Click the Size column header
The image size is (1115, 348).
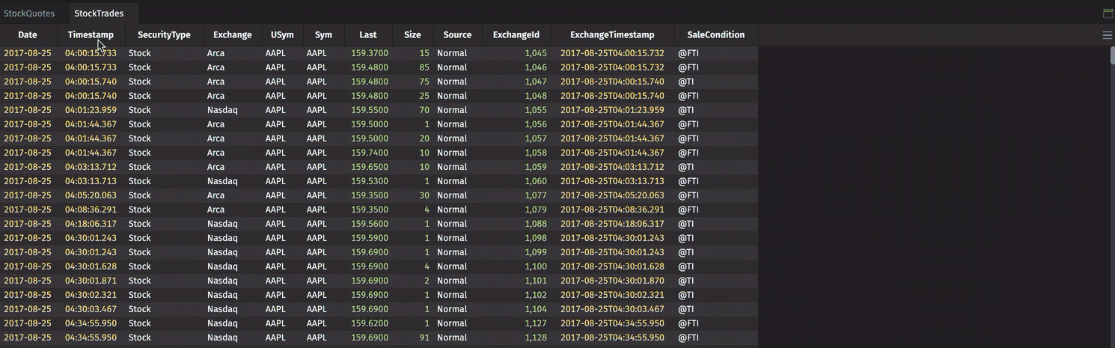pos(412,35)
